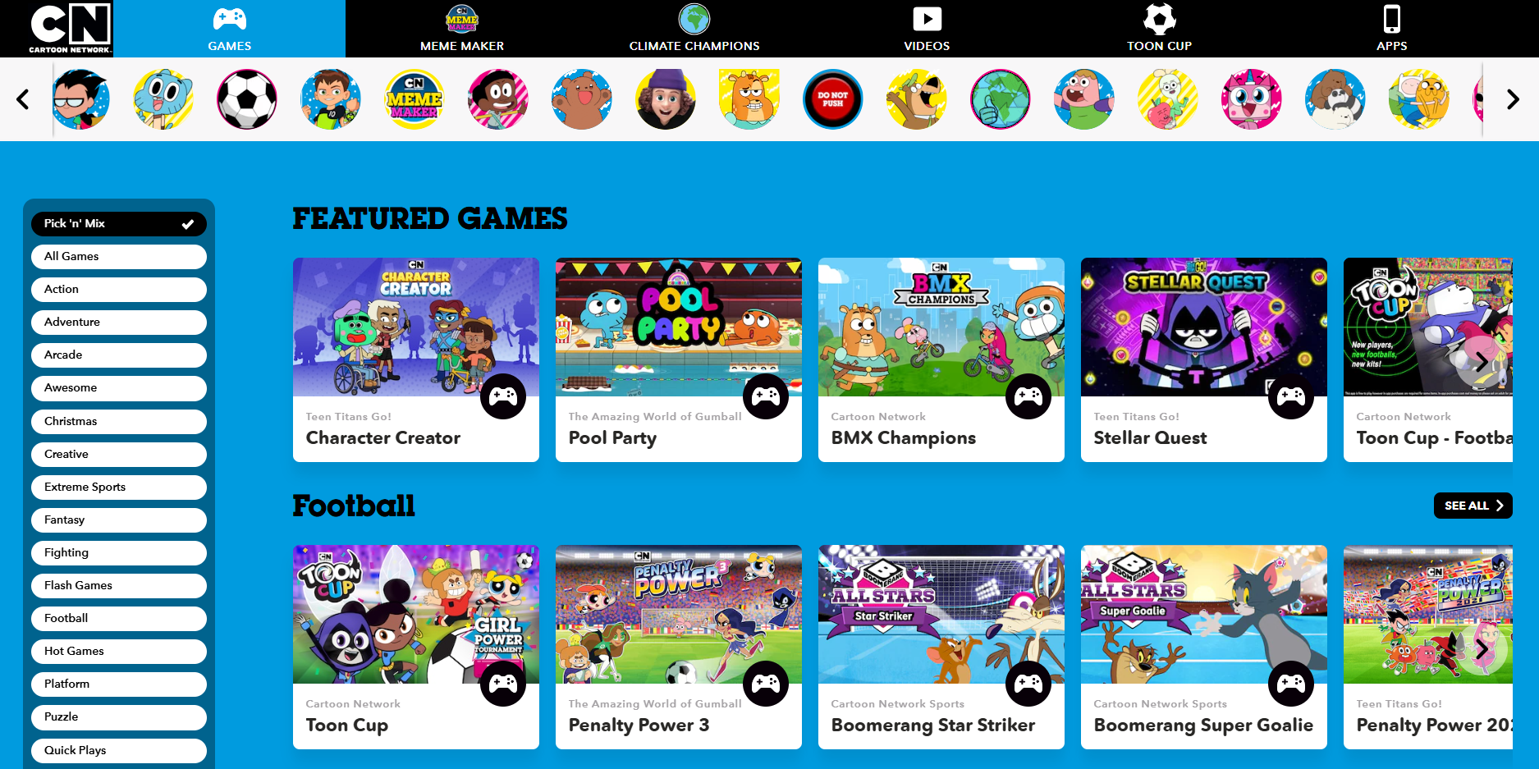
Task: Click the globe Climate Champions circle icon
Action: pos(1001,99)
